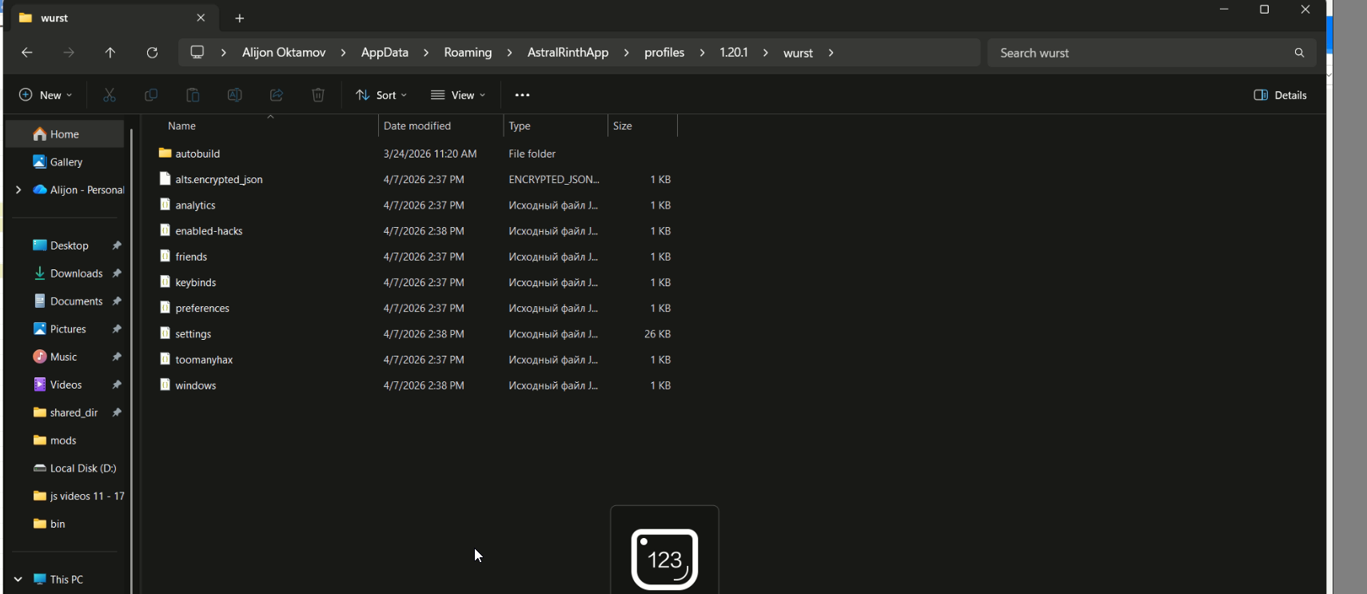Select the friends file icon

click(165, 256)
